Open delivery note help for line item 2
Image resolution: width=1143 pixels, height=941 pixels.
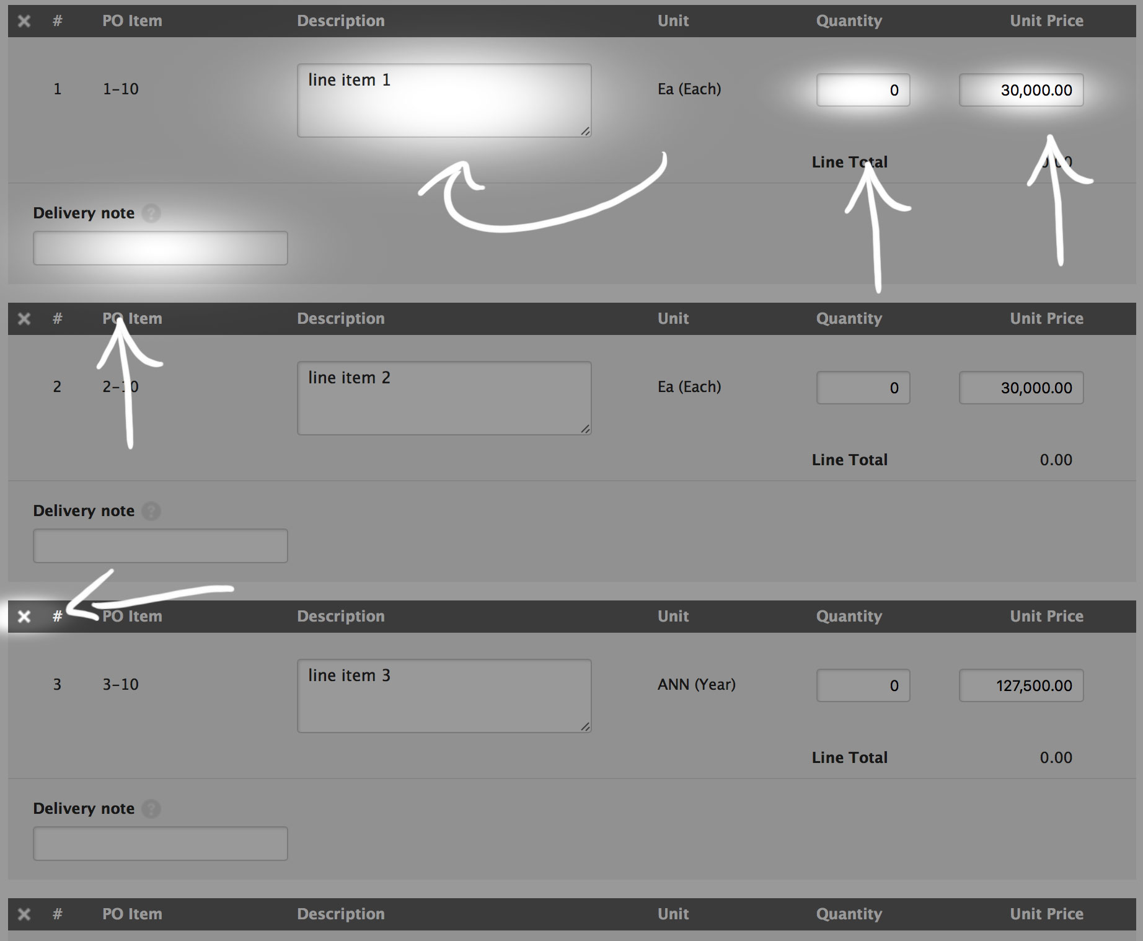point(152,512)
